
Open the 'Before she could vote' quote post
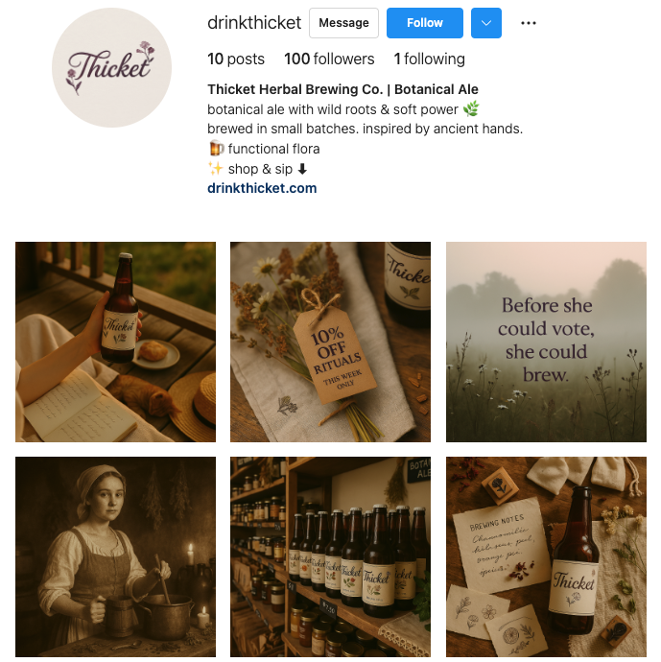[x=546, y=342]
